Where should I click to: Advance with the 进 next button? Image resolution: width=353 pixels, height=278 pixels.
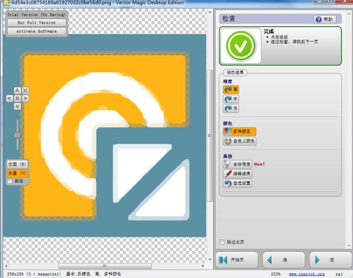331,260
